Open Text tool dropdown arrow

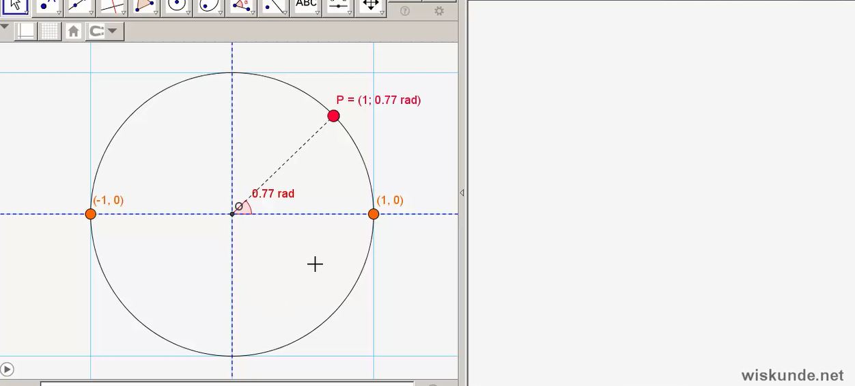click(316, 12)
